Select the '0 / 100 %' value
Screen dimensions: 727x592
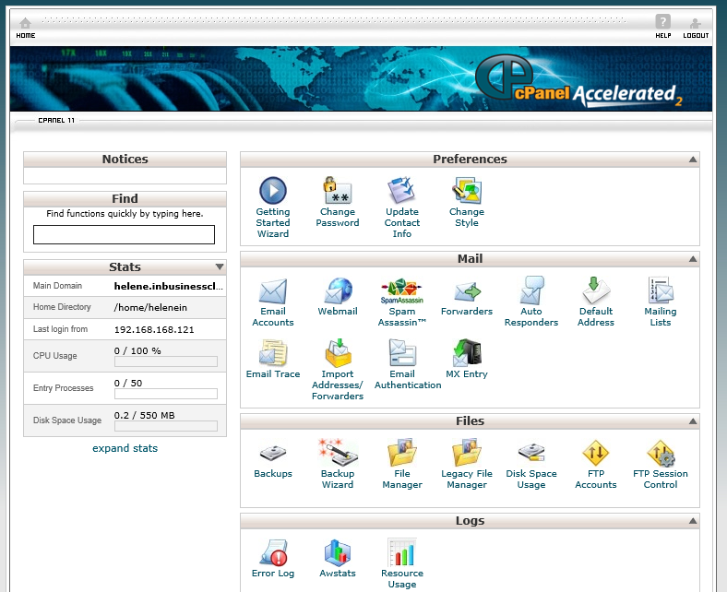tap(137, 351)
